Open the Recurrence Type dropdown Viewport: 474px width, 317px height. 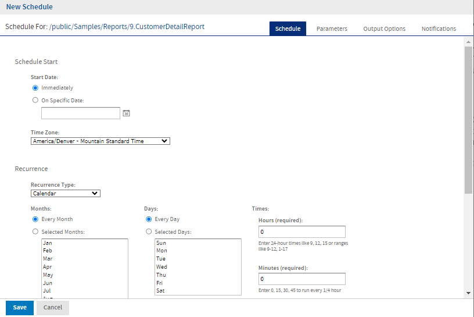pyautogui.click(x=65, y=194)
